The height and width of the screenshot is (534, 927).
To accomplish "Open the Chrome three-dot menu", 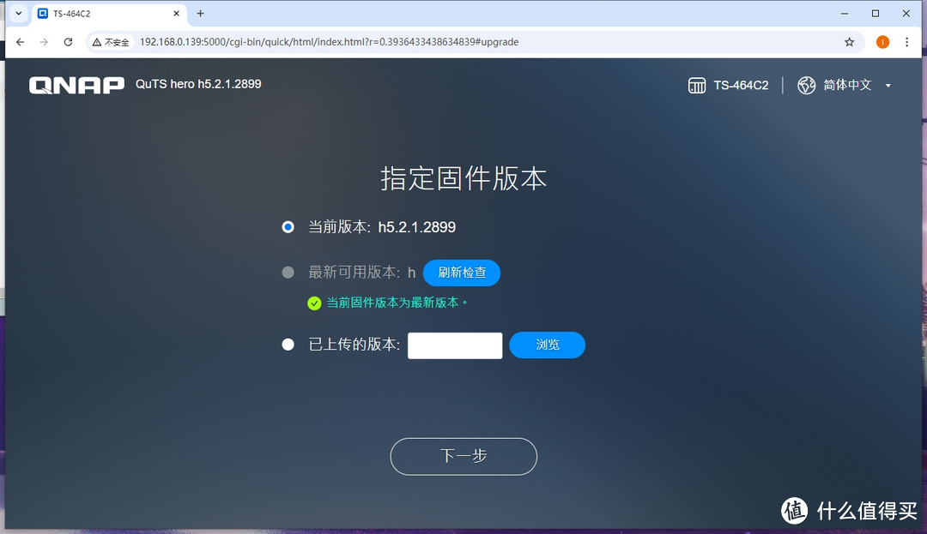I will point(907,41).
